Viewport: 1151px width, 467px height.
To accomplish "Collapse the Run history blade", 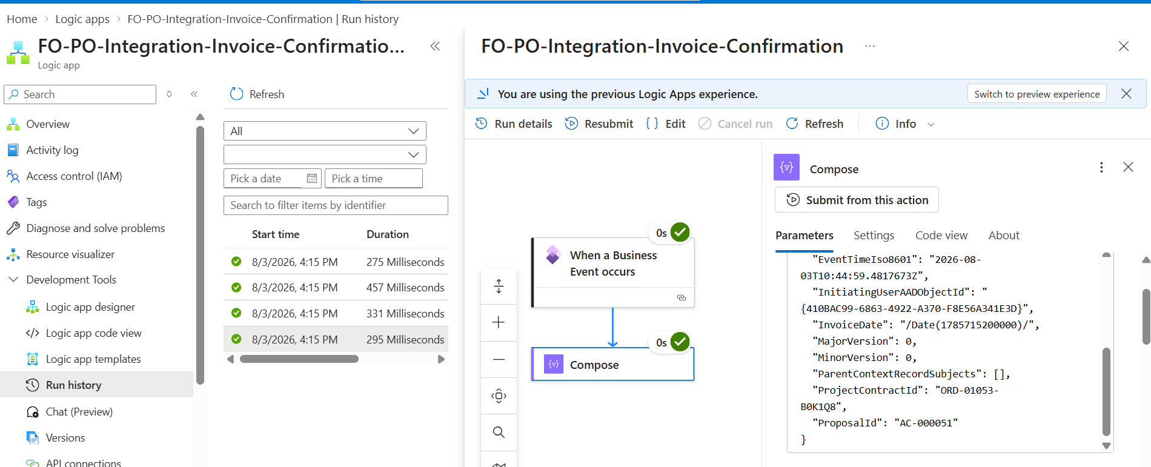I will [435, 46].
